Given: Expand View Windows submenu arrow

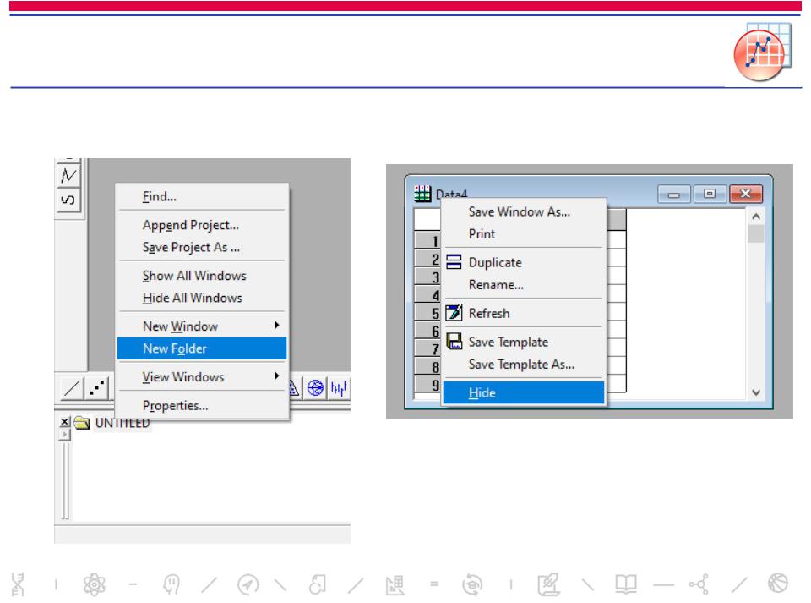Looking at the screenshot, I should (x=277, y=376).
